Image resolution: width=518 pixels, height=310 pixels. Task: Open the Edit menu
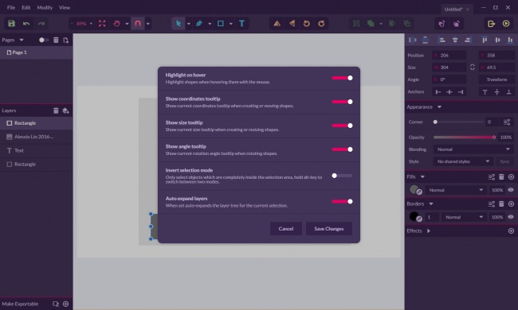pos(26,7)
